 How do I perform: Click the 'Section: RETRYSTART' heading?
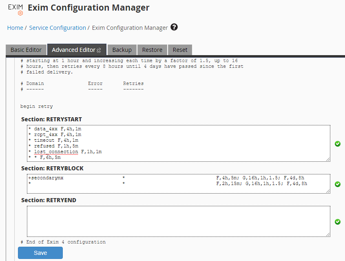[x=51, y=119]
